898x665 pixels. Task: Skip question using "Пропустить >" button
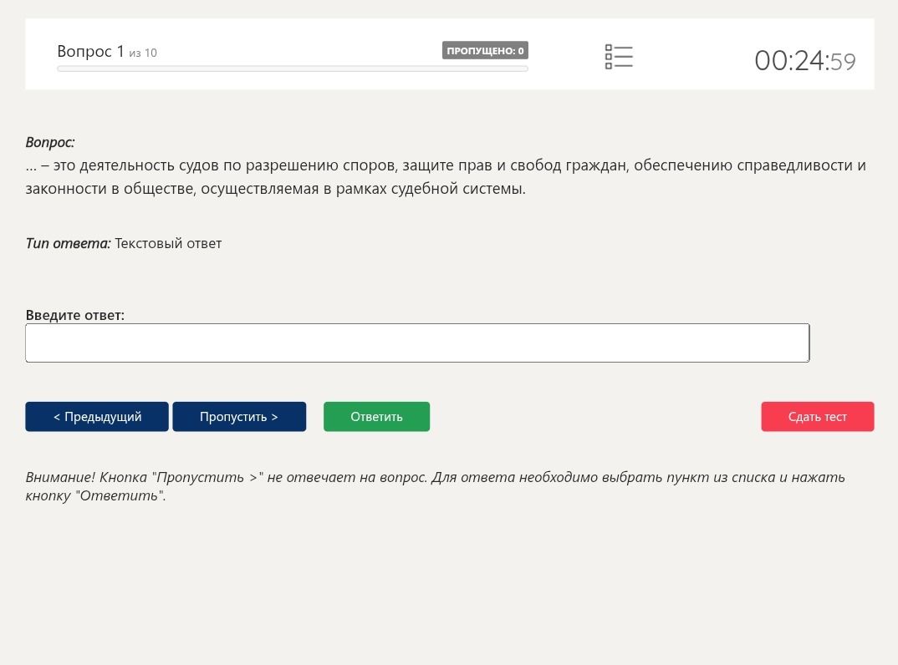(x=239, y=417)
